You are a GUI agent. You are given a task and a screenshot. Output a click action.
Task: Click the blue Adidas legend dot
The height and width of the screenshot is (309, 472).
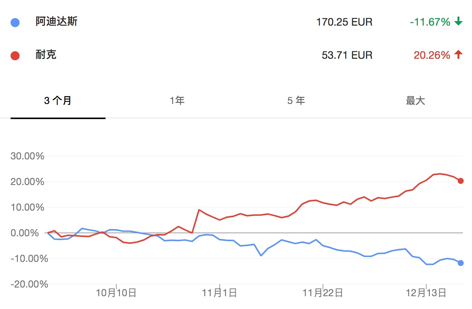pyautogui.click(x=15, y=22)
